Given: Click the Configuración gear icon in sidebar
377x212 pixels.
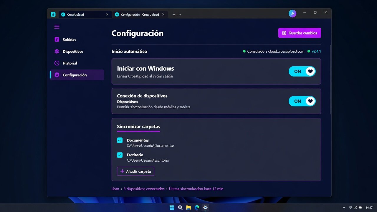Looking at the screenshot, I should pos(57,75).
